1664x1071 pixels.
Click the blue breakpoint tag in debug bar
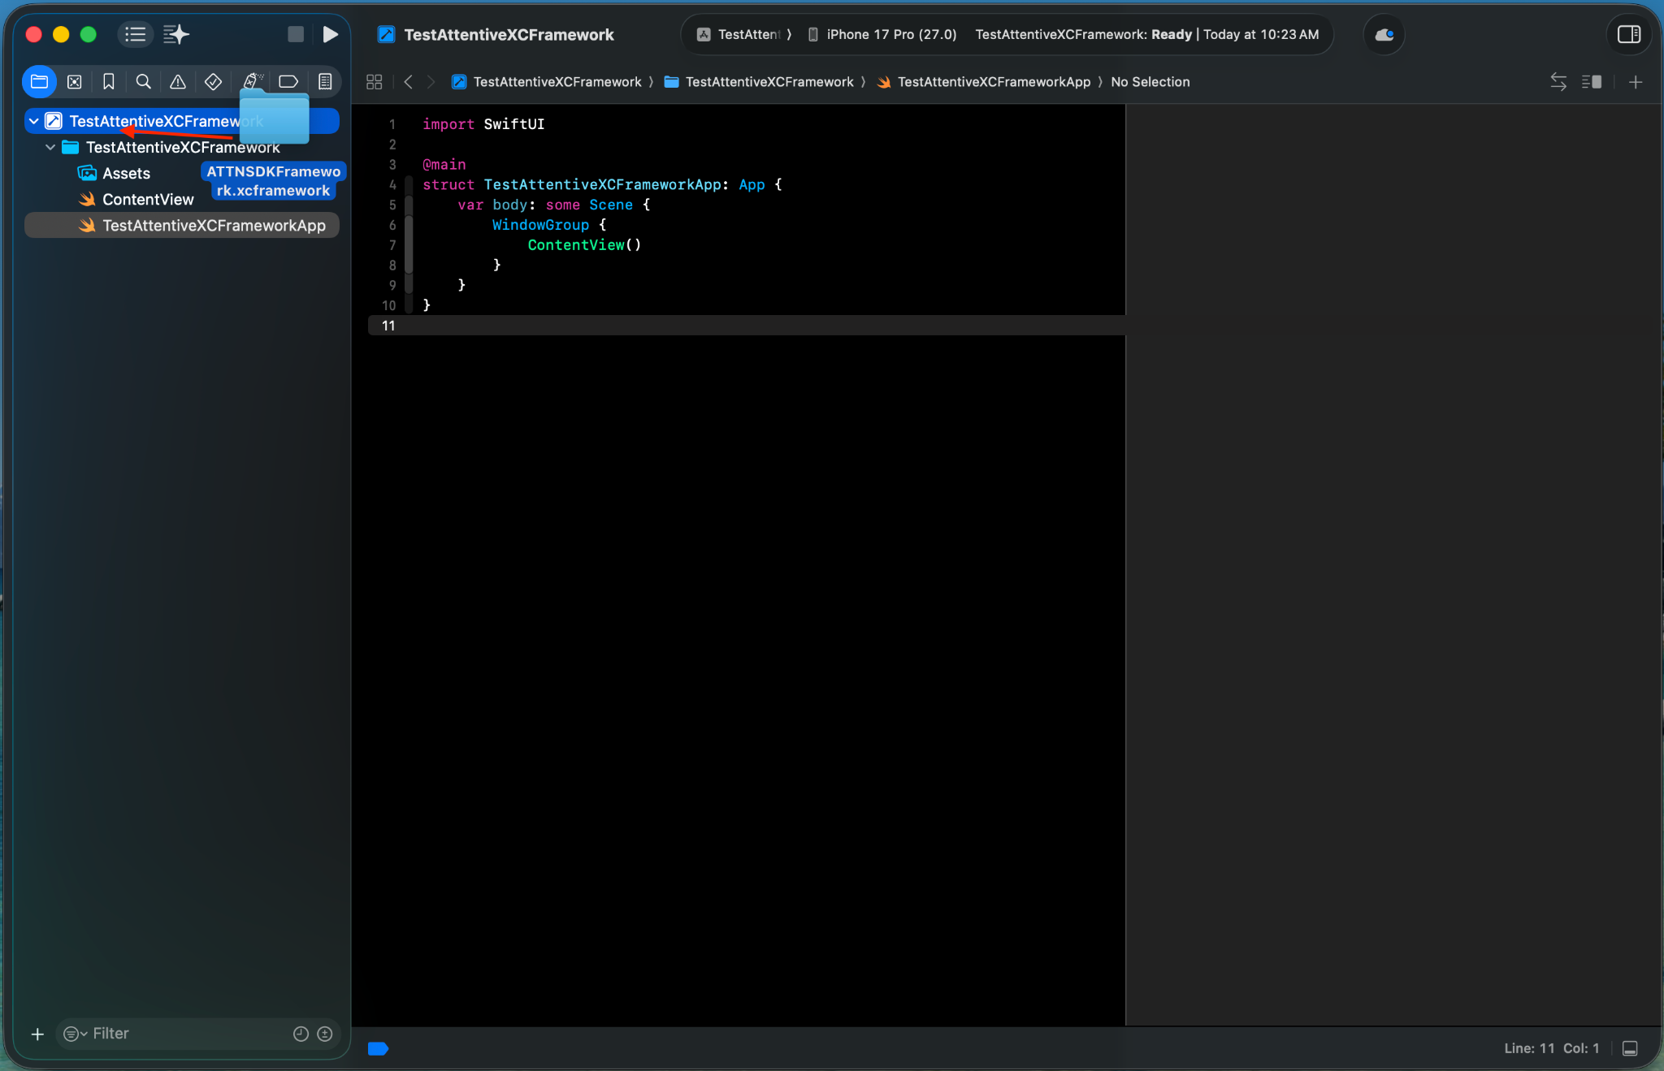[378, 1048]
